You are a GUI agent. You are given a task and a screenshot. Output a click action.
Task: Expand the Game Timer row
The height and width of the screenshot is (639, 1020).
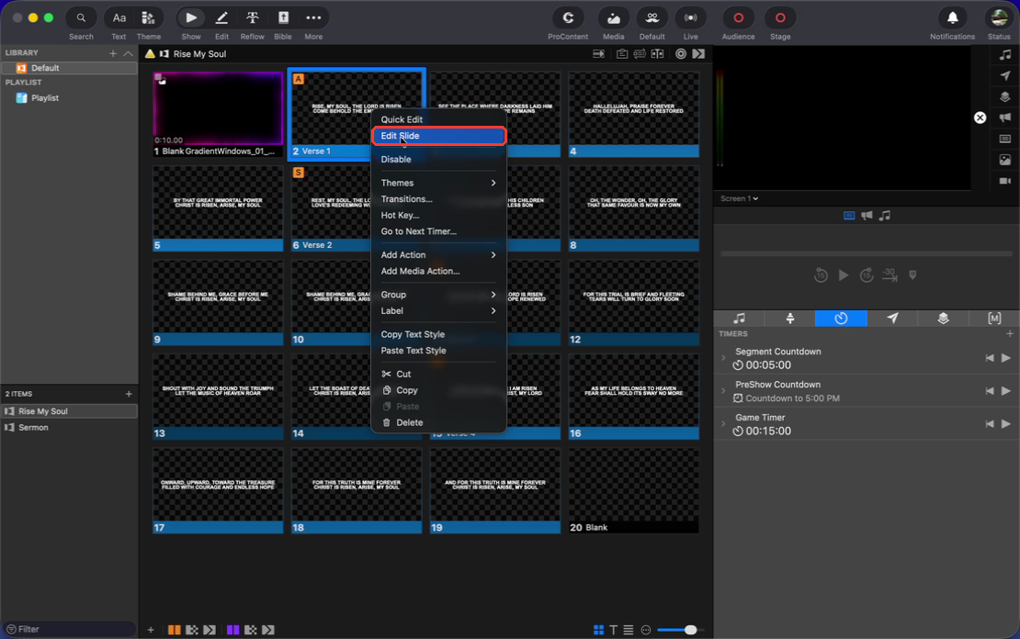(x=722, y=424)
